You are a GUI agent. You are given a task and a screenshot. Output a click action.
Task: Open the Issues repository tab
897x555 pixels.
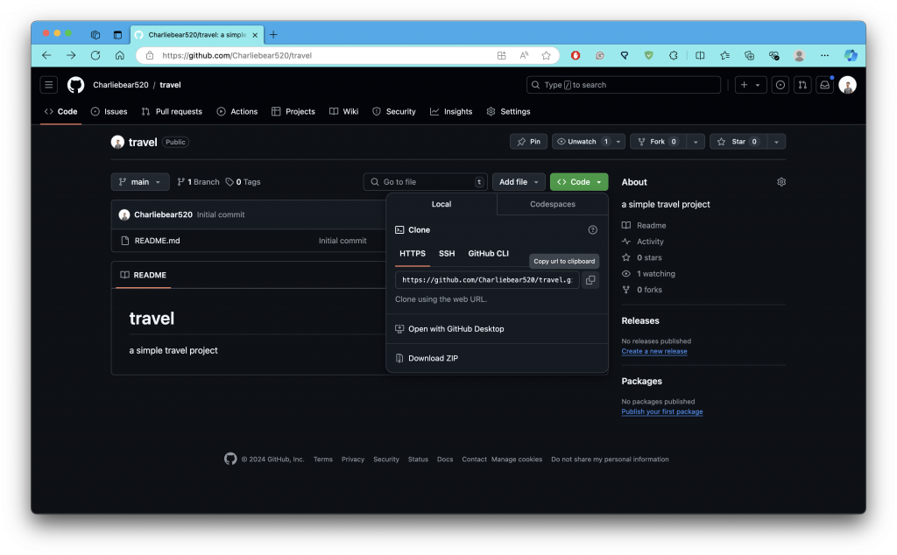pyautogui.click(x=109, y=111)
